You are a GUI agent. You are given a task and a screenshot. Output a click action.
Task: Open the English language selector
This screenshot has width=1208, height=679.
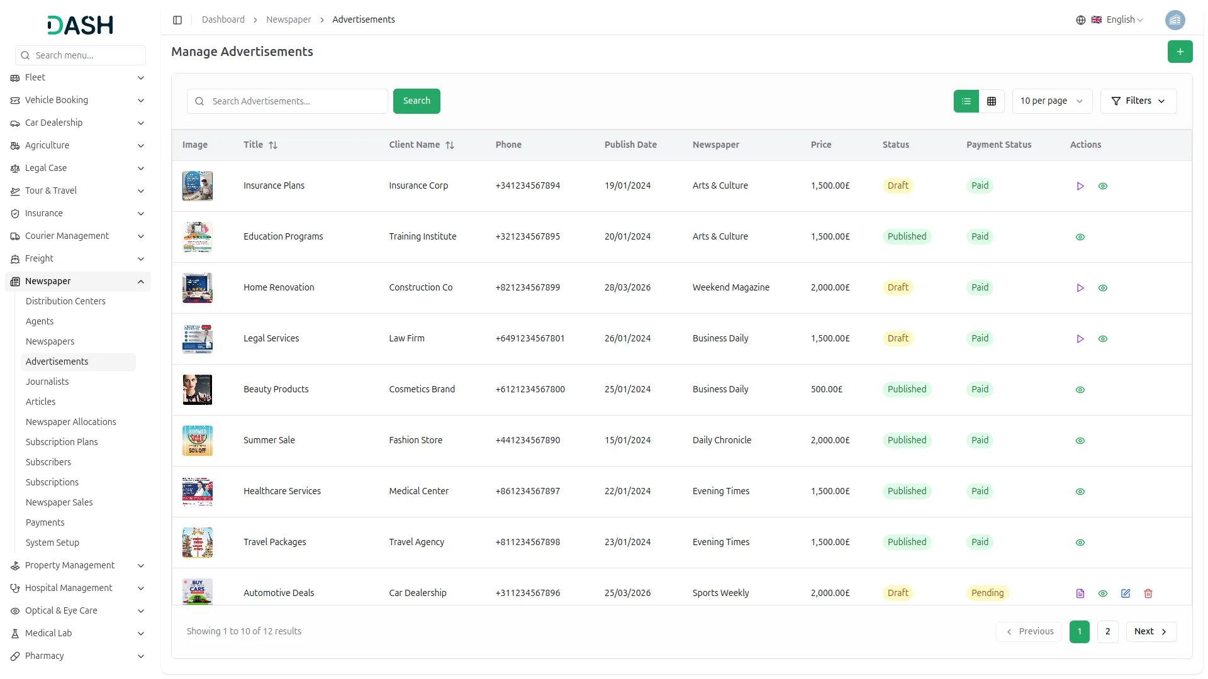(x=1117, y=20)
